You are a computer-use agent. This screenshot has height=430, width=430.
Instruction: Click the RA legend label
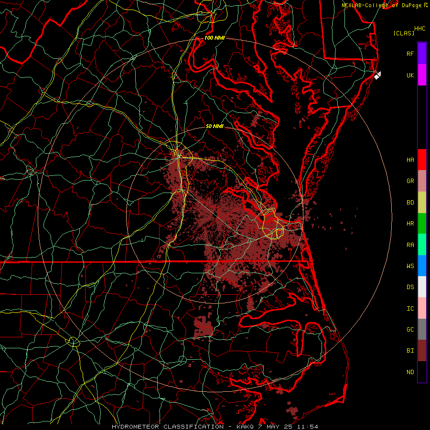[x=410, y=245]
